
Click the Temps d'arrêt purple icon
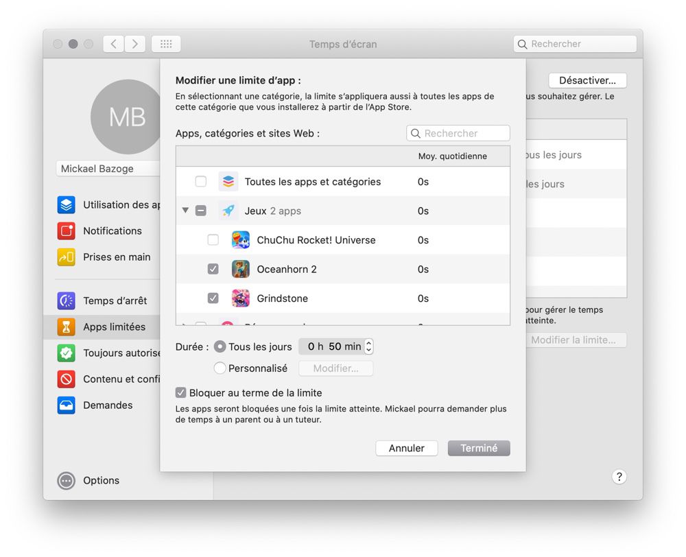tap(66, 301)
